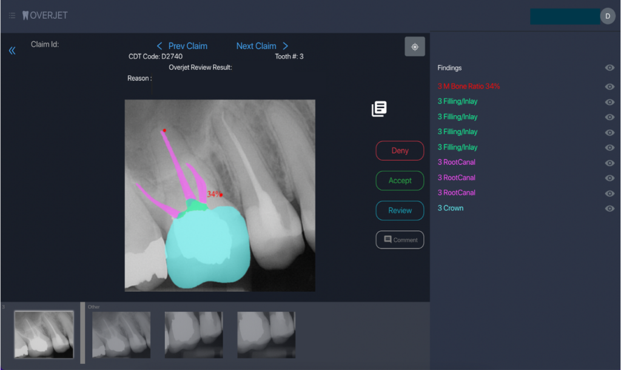Go to Prev Claim
Image resolution: width=621 pixels, height=370 pixels.
click(182, 46)
